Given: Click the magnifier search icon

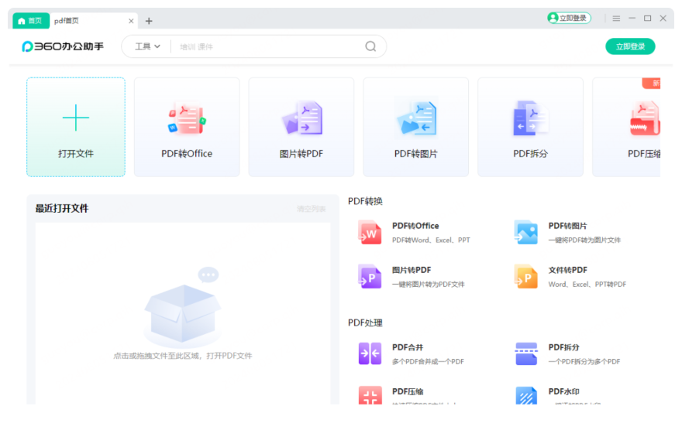Looking at the screenshot, I should (x=370, y=46).
